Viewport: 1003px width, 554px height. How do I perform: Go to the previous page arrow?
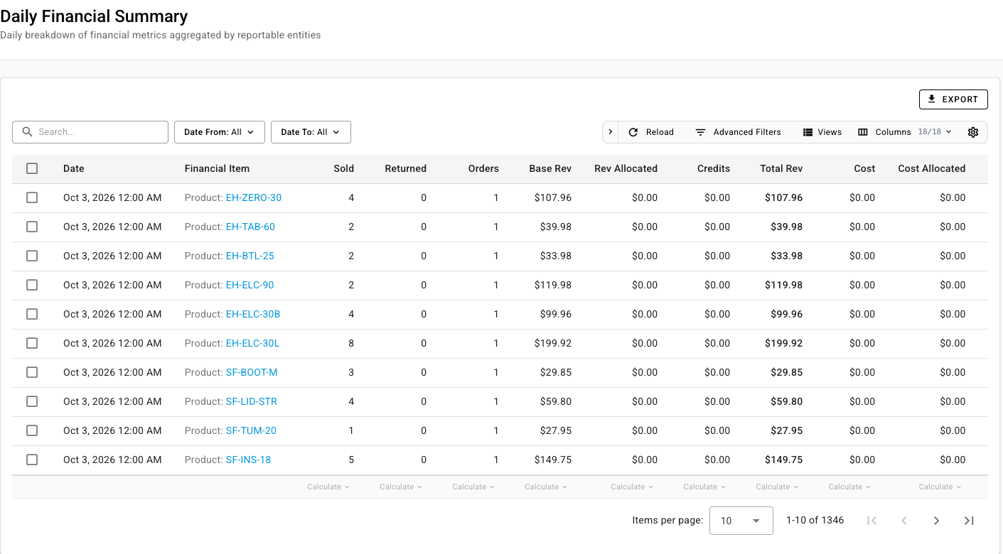903,521
